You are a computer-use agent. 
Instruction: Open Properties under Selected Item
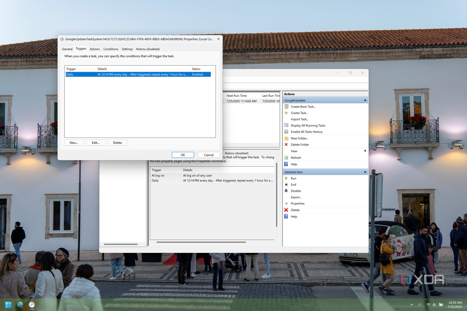coord(297,203)
